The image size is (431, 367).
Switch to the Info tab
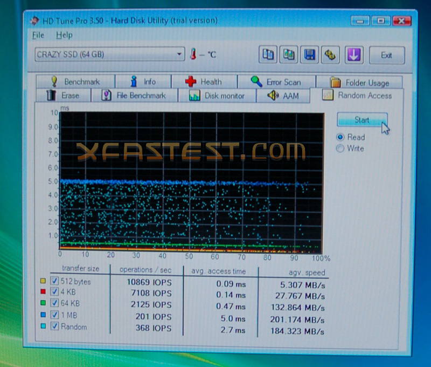[143, 81]
